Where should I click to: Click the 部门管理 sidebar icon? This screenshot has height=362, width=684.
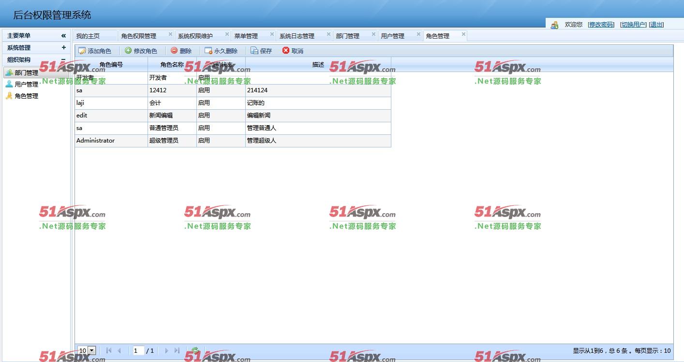tap(9, 72)
